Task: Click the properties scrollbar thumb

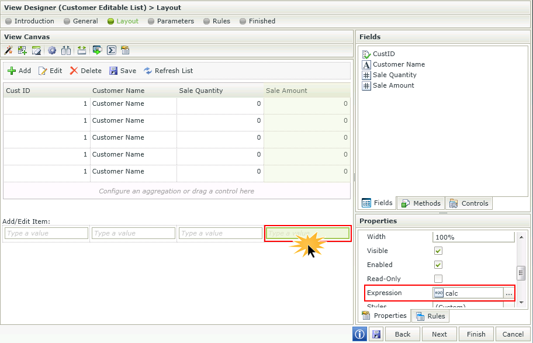Action: pos(521,273)
